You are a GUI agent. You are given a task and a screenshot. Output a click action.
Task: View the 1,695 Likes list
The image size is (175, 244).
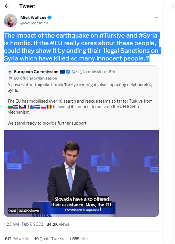79,239
